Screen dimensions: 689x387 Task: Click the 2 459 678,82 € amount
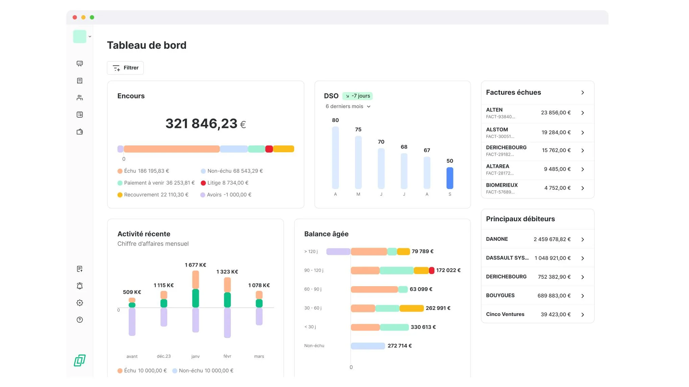(552, 240)
